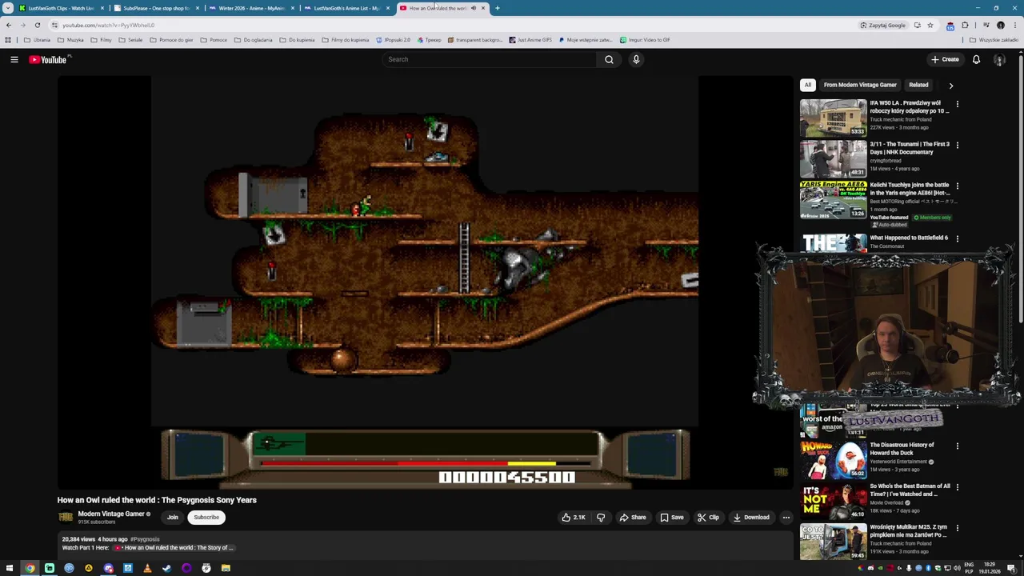
Task: Open the YouTube hamburger guide menu
Action: click(14, 59)
